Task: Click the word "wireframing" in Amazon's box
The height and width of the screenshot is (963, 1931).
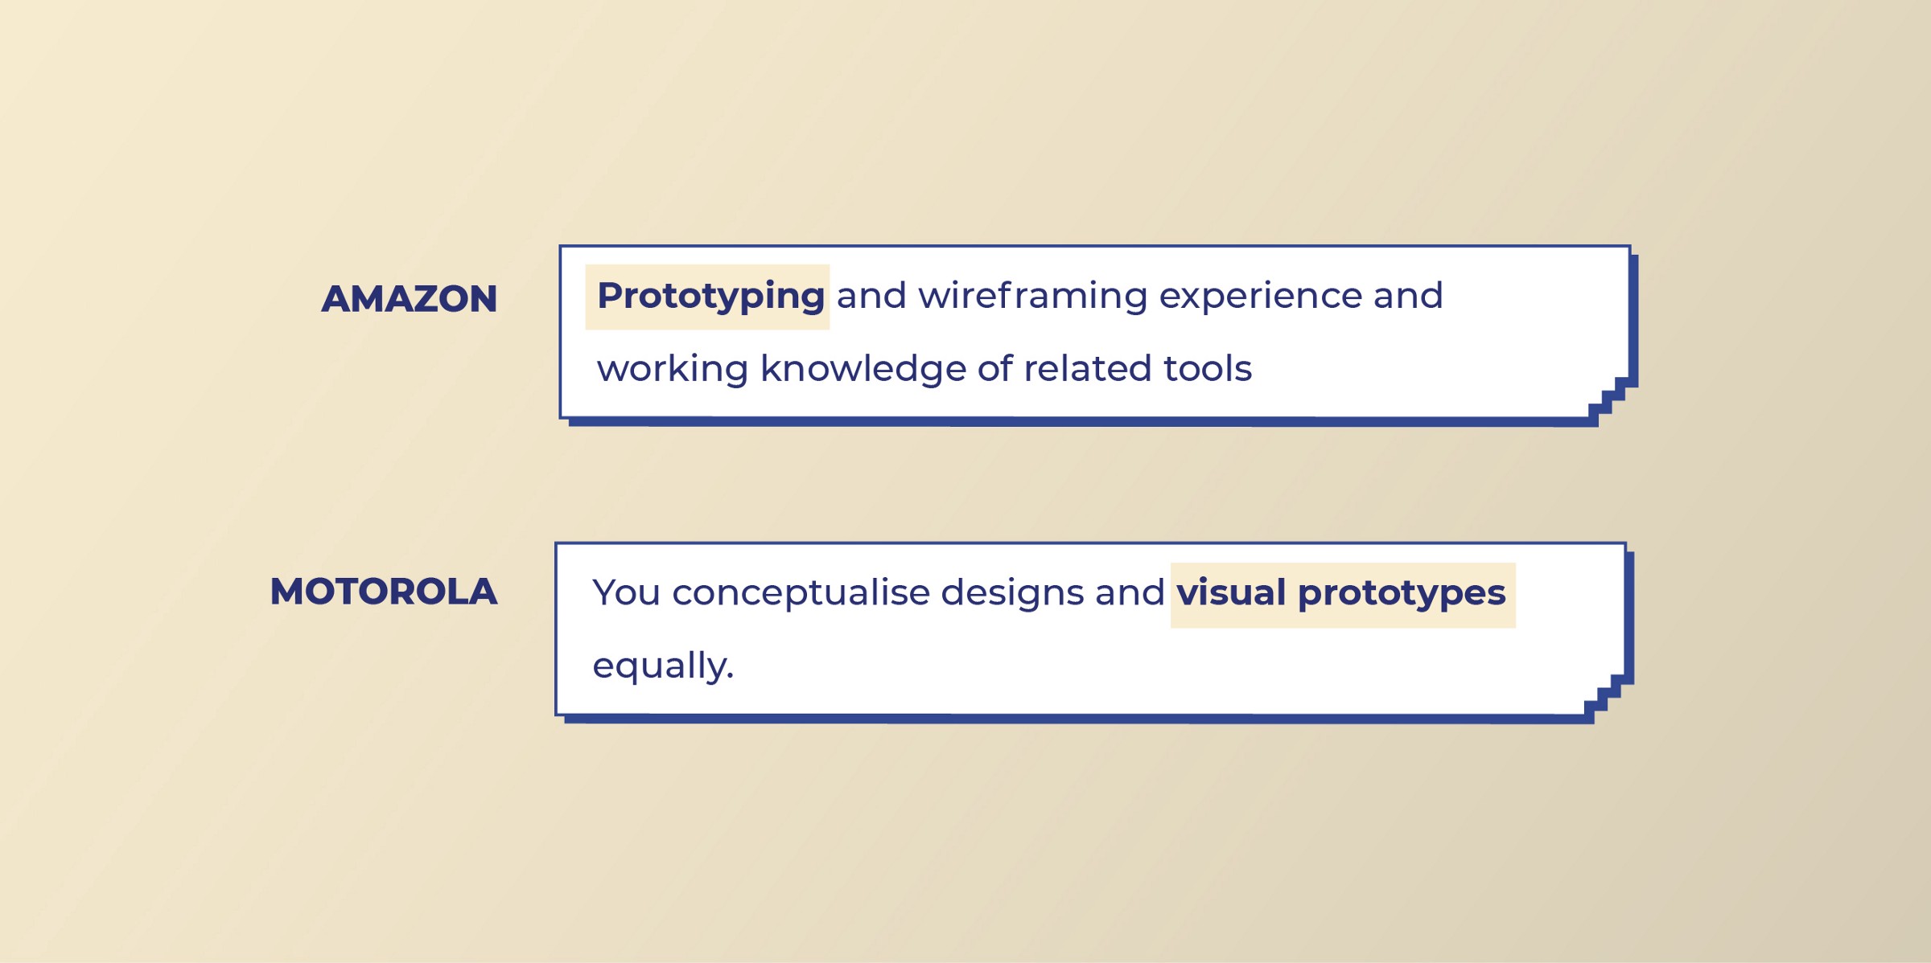Action: [1032, 296]
